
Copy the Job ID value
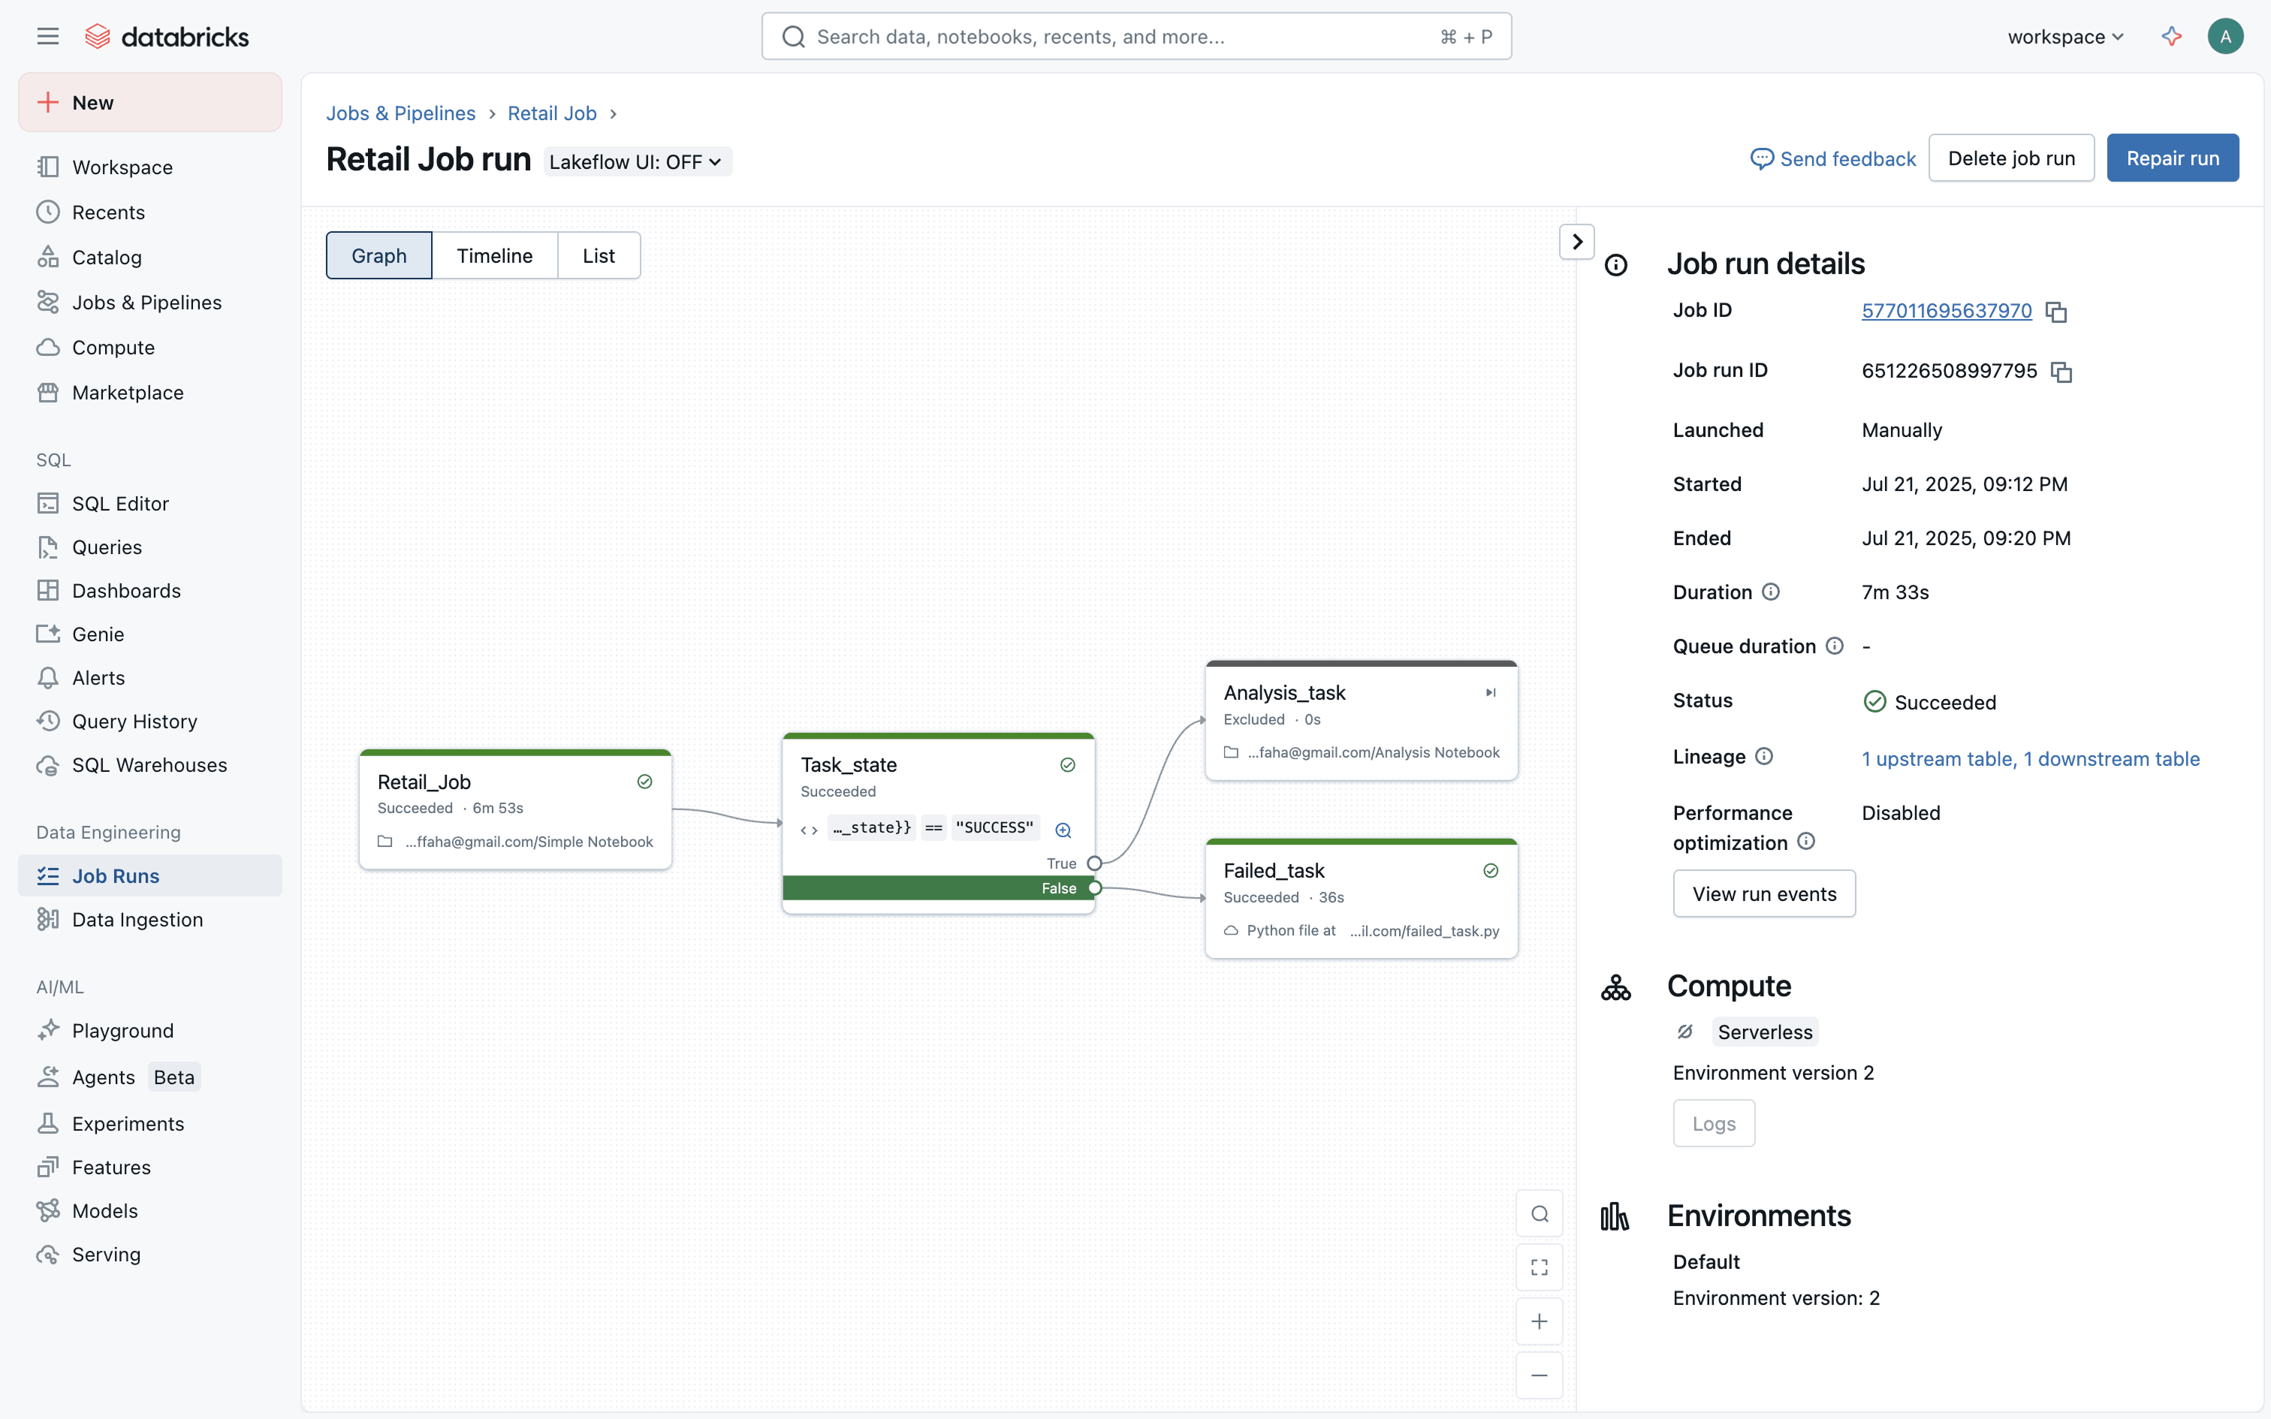click(2055, 312)
